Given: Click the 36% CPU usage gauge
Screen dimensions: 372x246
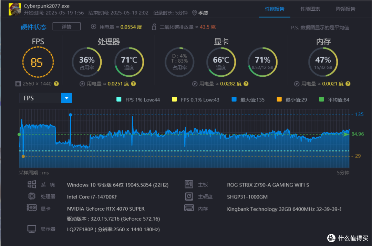Looking at the screenshot, I should pyautogui.click(x=87, y=62).
